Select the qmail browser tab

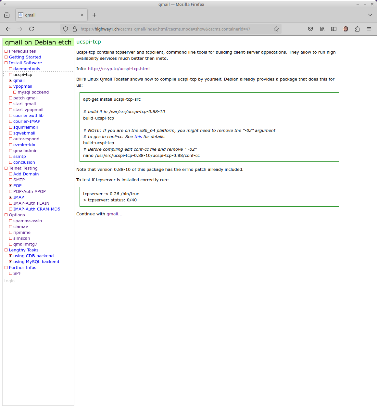pos(51,15)
